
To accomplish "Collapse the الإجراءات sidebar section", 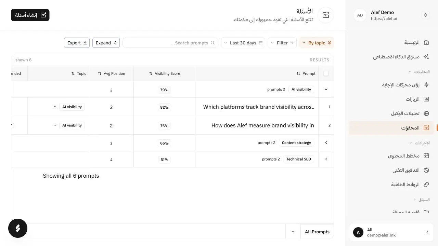I will 420,143.
